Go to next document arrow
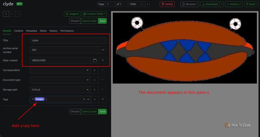The height and width of the screenshot is (137, 260). pos(18,14)
